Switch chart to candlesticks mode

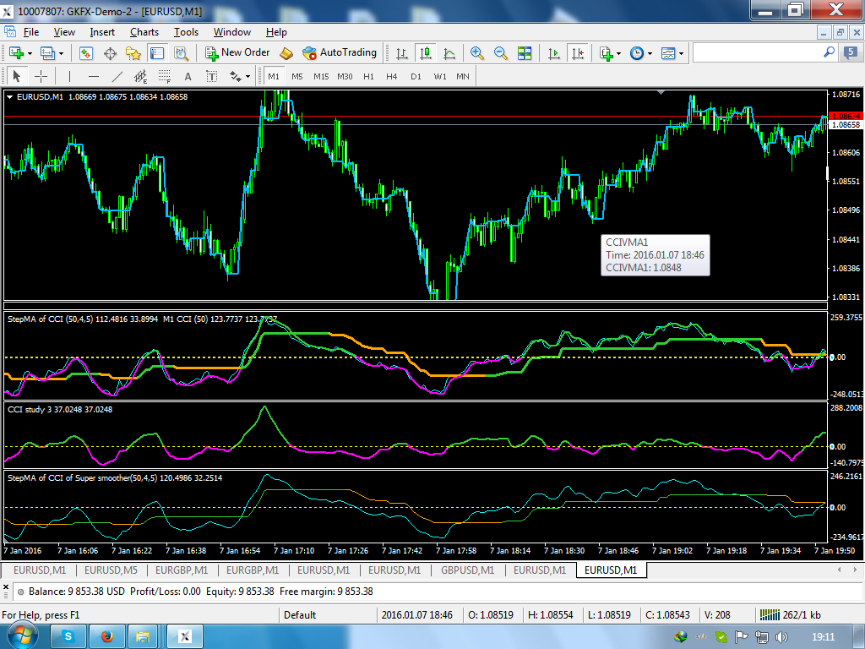point(426,52)
